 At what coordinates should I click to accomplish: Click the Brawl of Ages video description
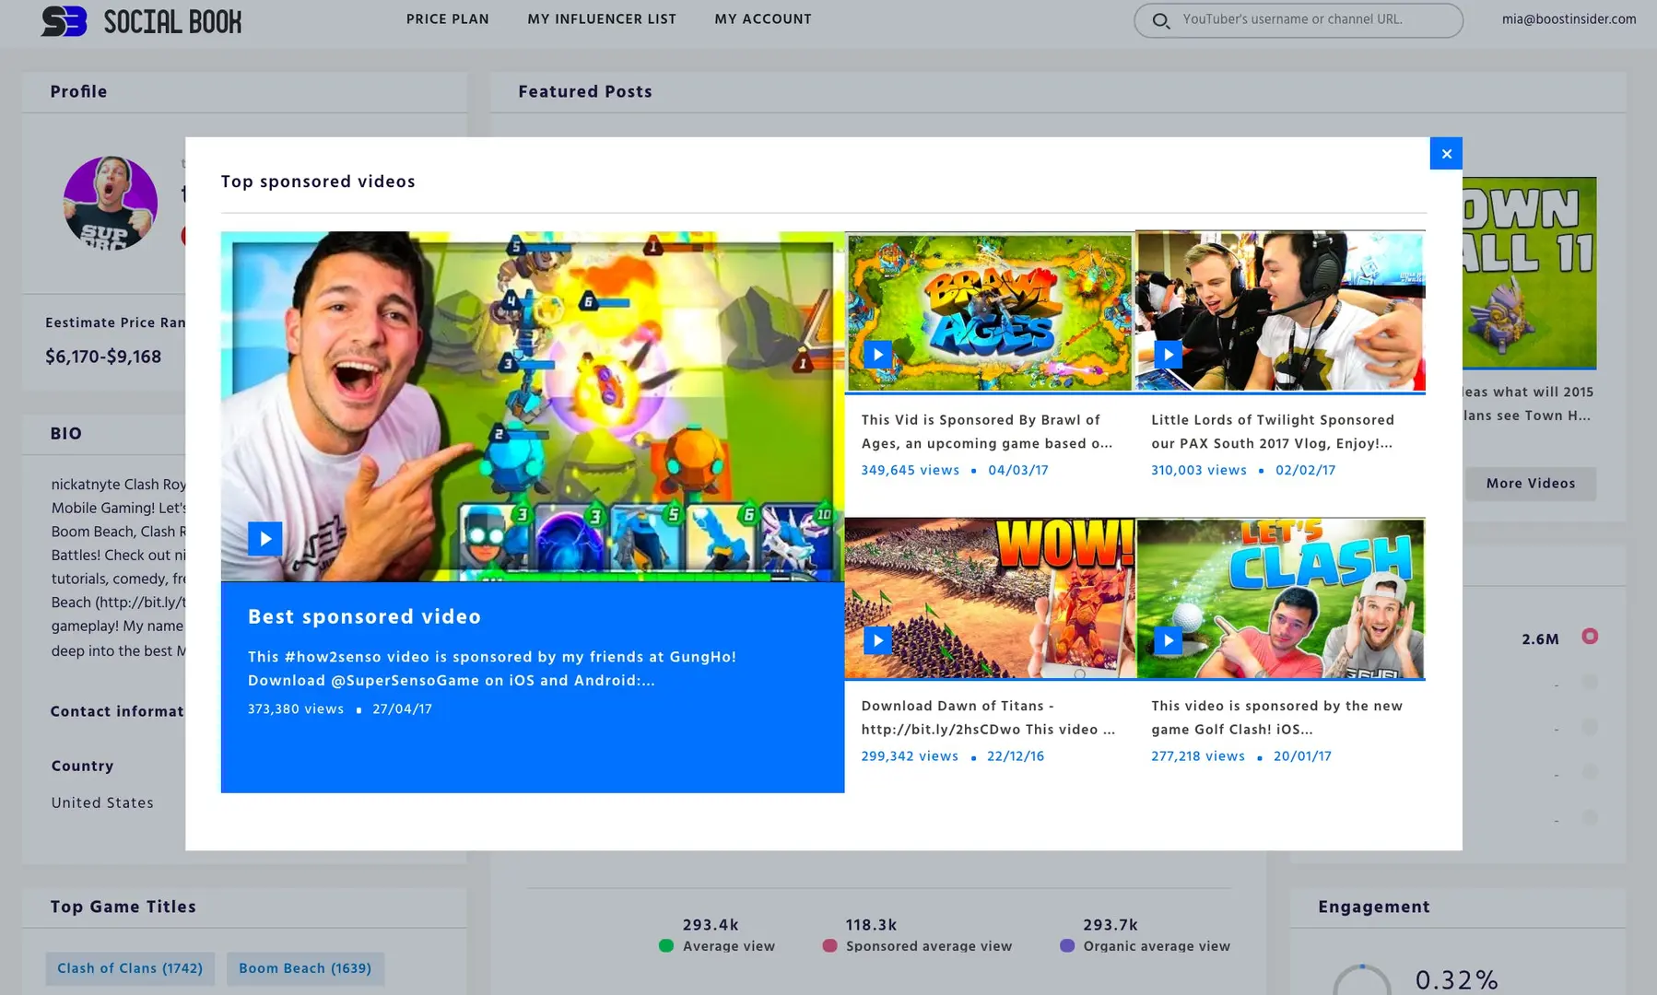(x=987, y=431)
